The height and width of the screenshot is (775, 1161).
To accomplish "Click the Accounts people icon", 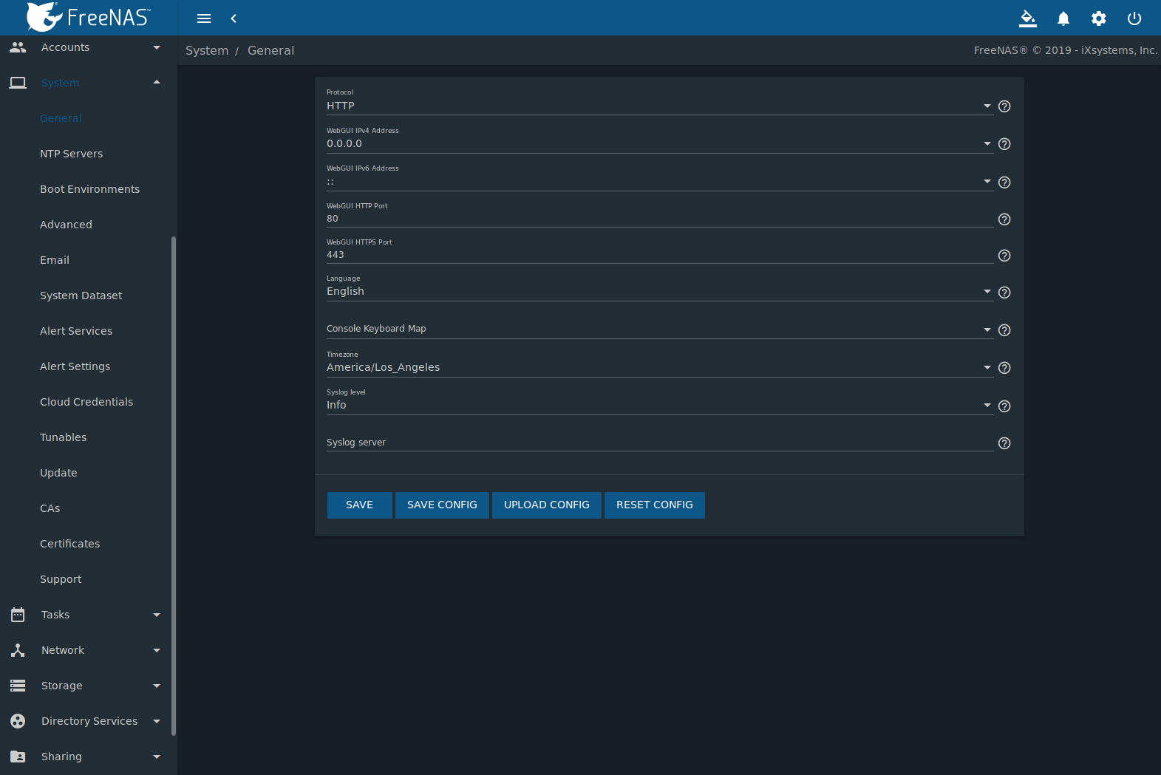I will point(18,47).
